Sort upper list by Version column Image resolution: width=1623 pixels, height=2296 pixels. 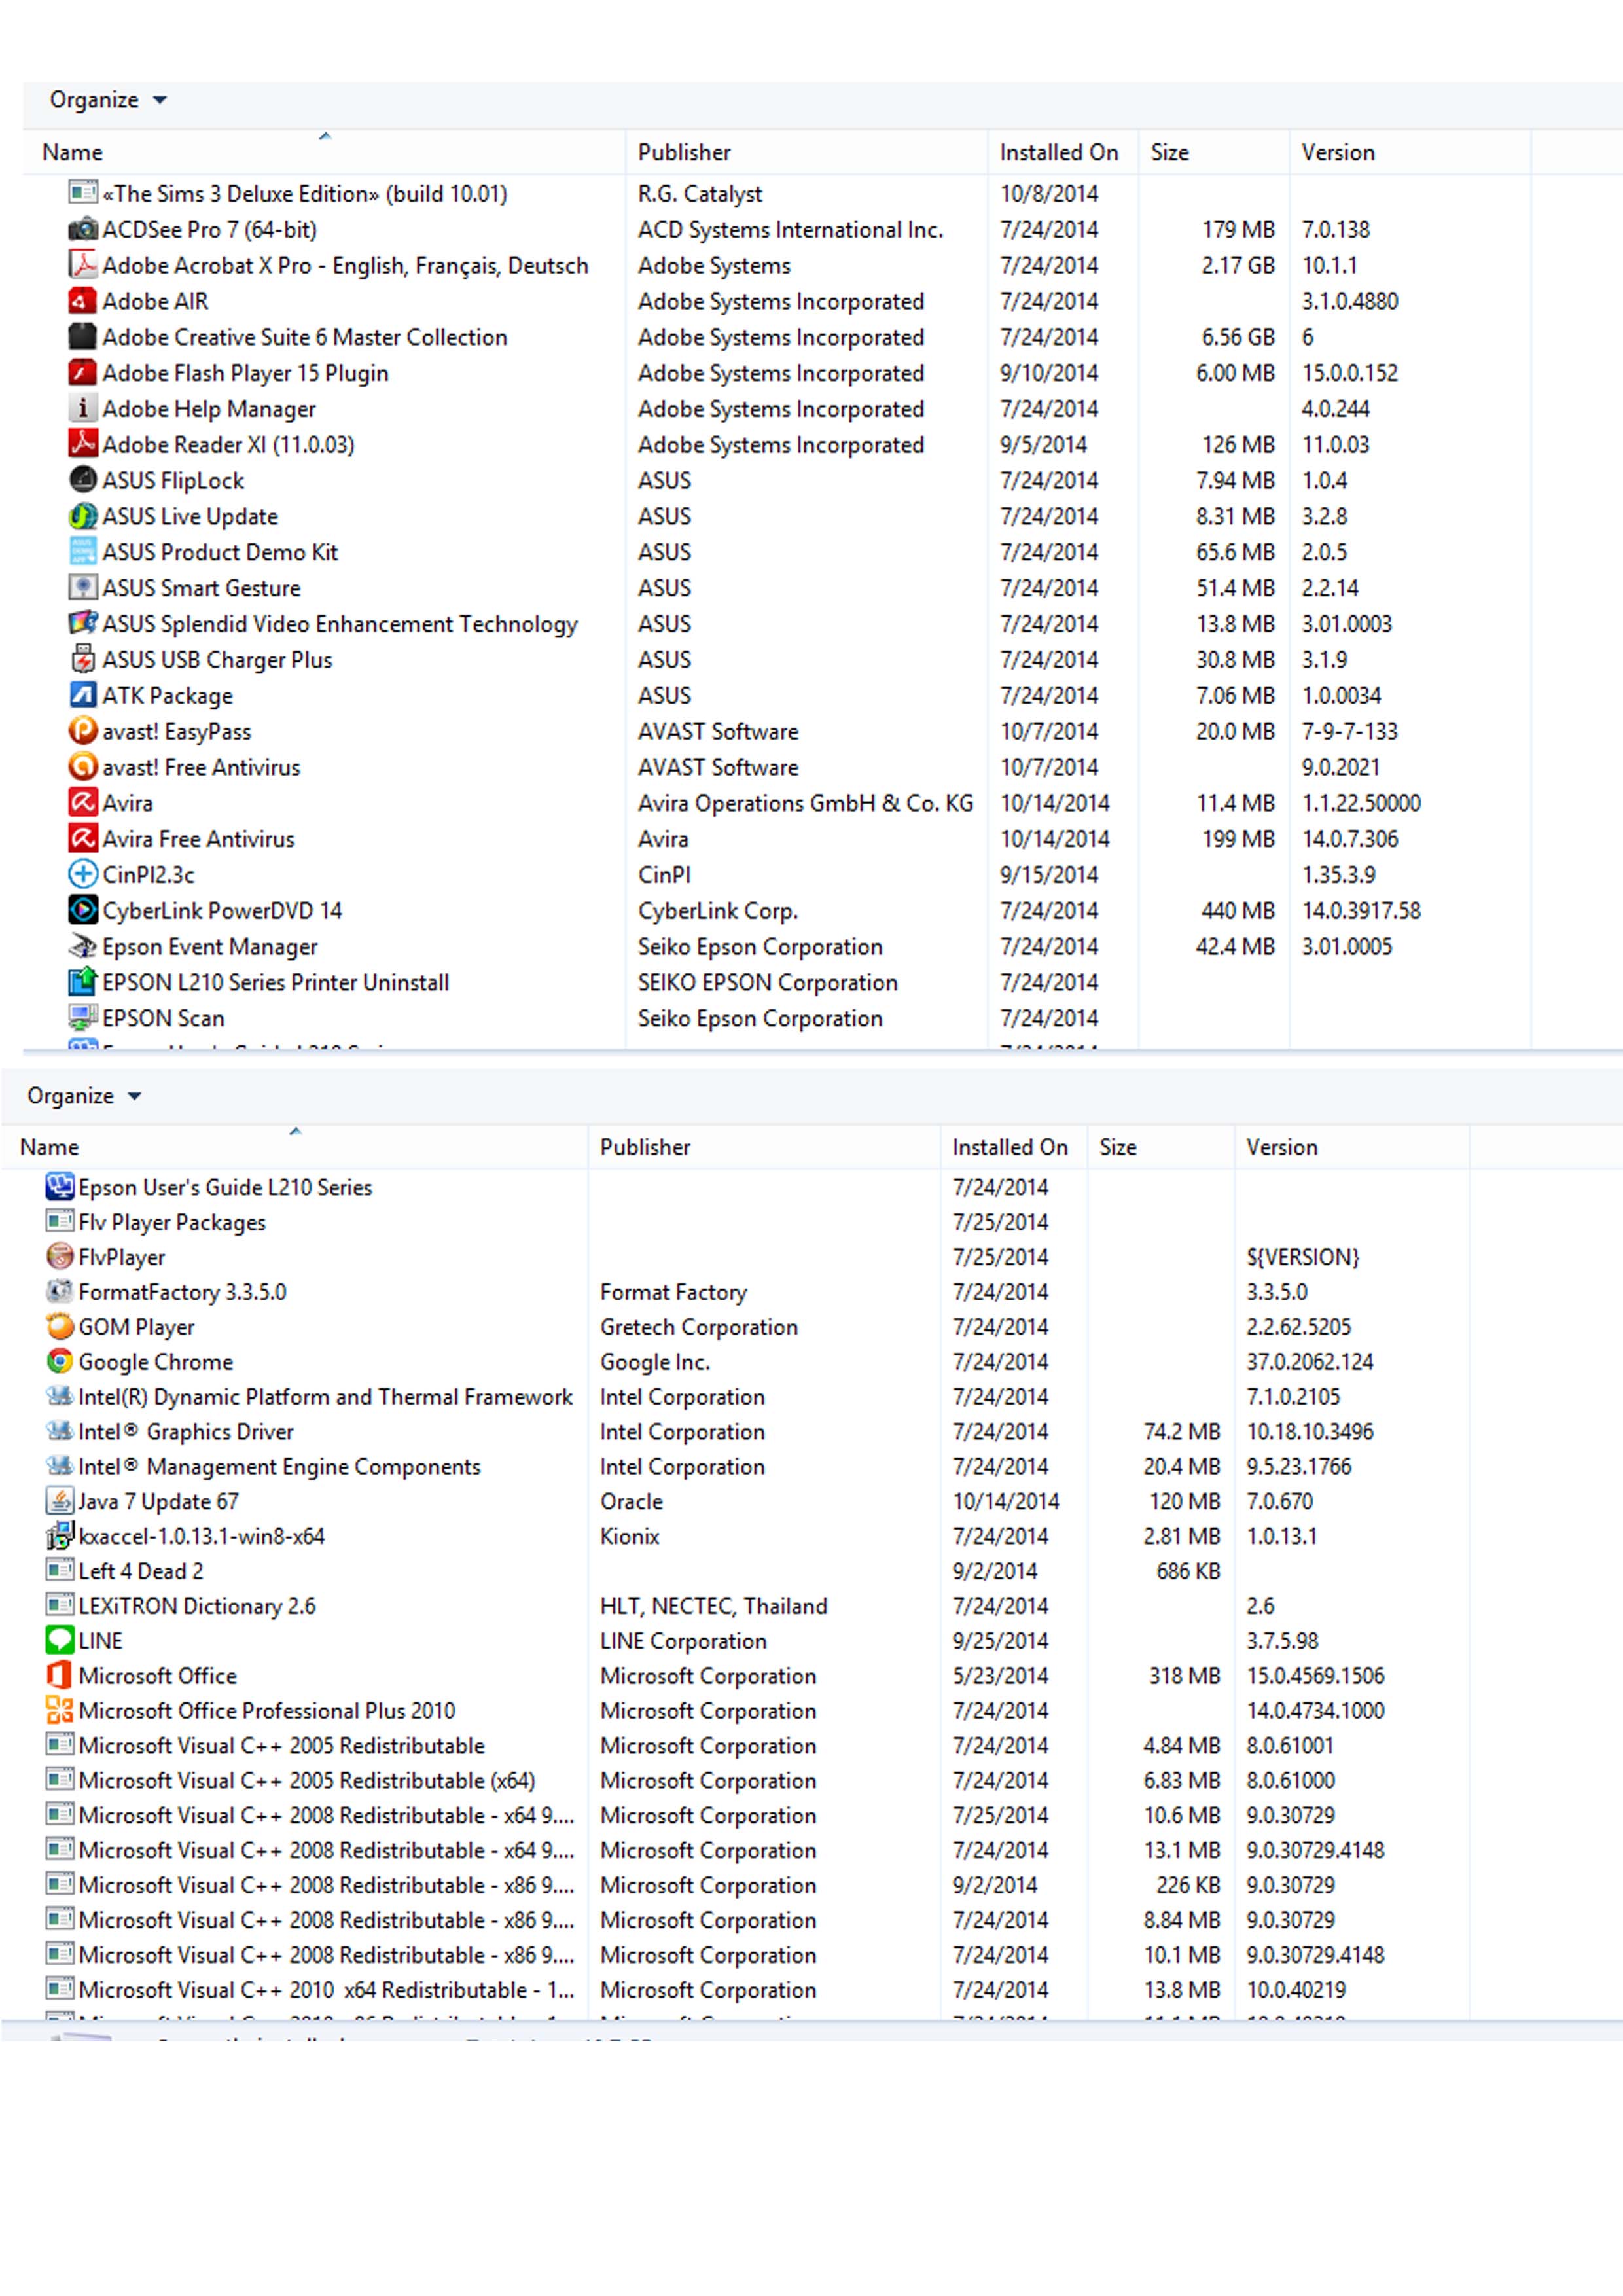[1409, 152]
